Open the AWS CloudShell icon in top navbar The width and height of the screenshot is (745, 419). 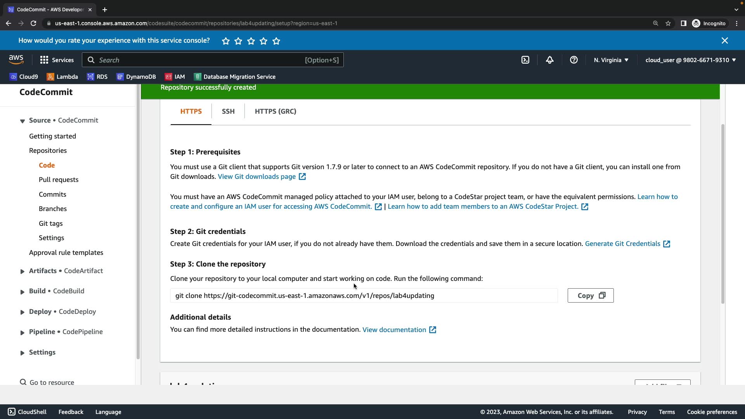(525, 60)
